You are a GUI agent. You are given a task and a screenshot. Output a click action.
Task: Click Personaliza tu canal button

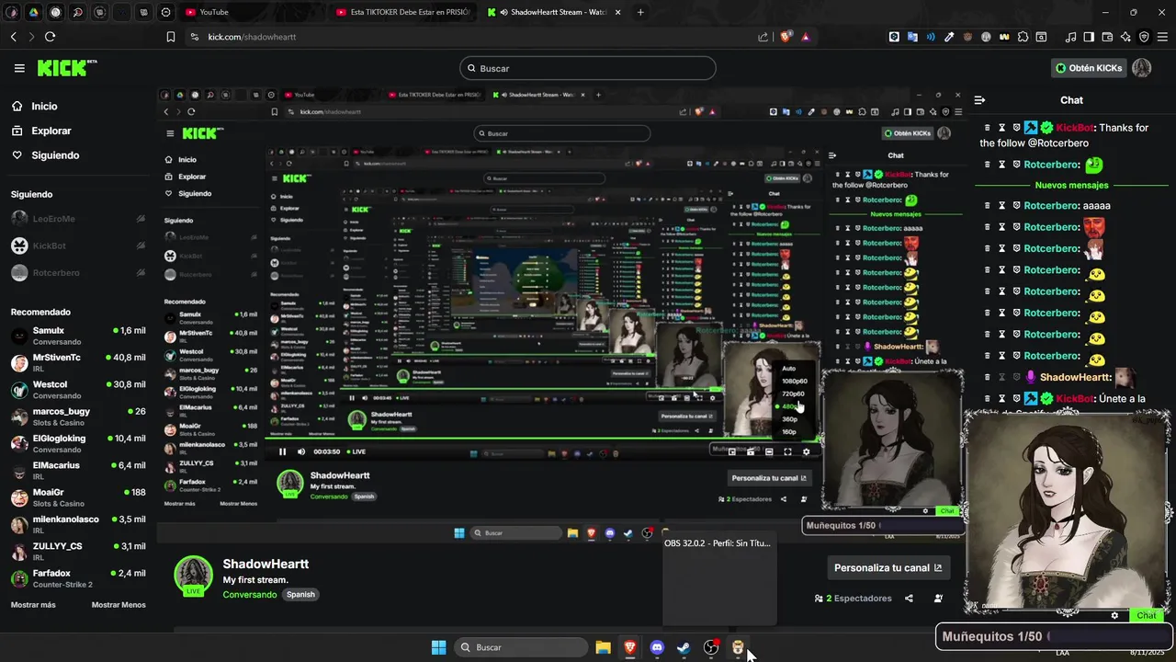888,567
